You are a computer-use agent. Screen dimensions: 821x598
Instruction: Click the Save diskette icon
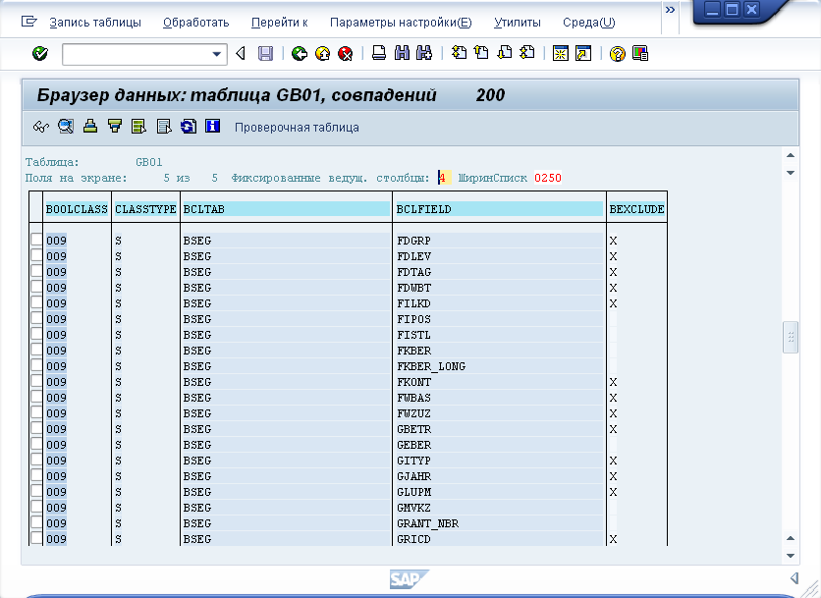265,54
